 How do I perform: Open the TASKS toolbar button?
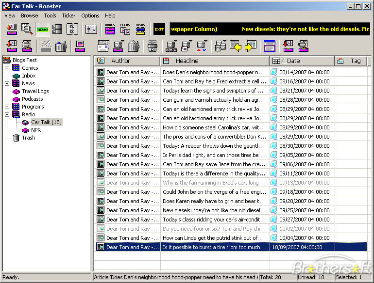click(x=140, y=29)
